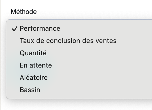Viewport: 152px width, 110px height.
Task: Pick the En attente option
Action: tap(36, 65)
